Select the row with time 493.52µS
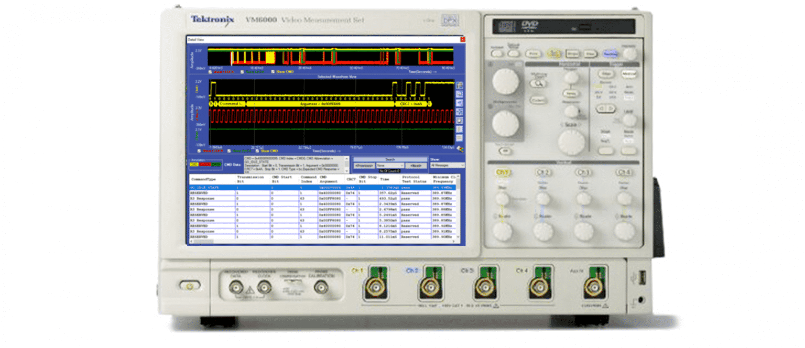The width and height of the screenshot is (805, 348). [x=322, y=198]
